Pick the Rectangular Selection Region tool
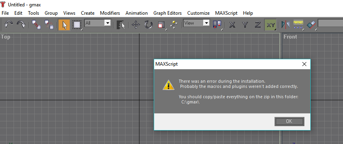This screenshot has width=343, height=144. click(x=77, y=25)
